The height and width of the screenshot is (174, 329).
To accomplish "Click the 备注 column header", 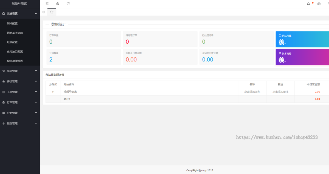I will click(280, 84).
